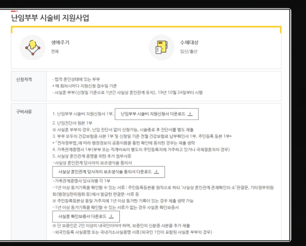Download the 사실상 혼인관계 당사자의 보조생식술 동의서
The width and height of the screenshot is (306, 246).
click(x=108, y=172)
